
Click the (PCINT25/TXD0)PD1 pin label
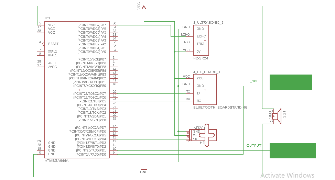pyautogui.click(x=91, y=150)
